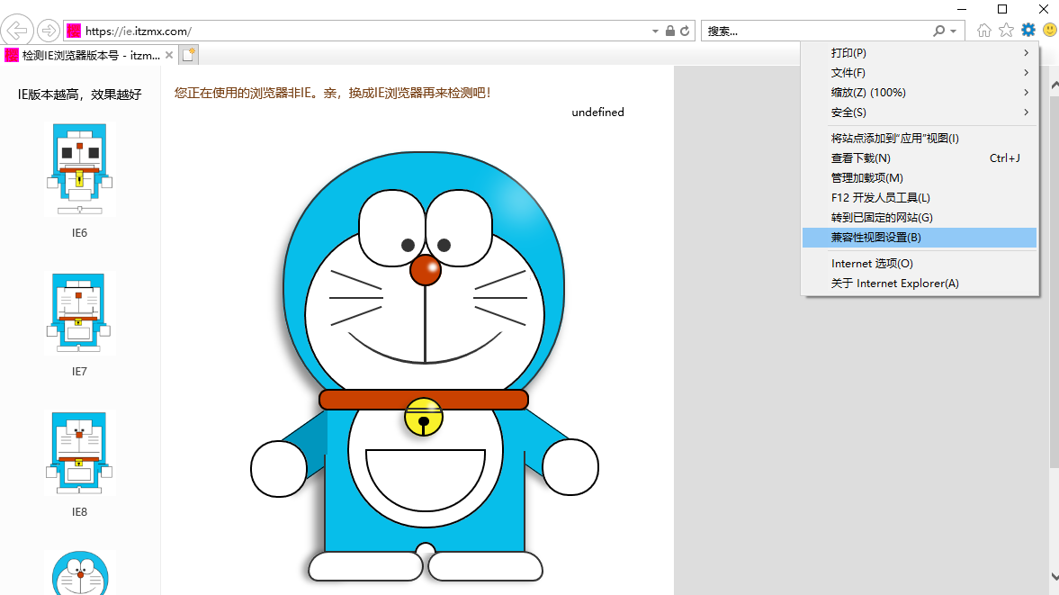Screen dimensions: 1059x595
Task: Click the 您正在使用的浏览器非IE message
Action: (332, 94)
